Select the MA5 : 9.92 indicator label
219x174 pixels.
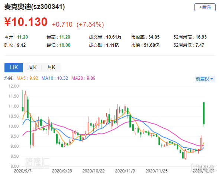(27, 78)
